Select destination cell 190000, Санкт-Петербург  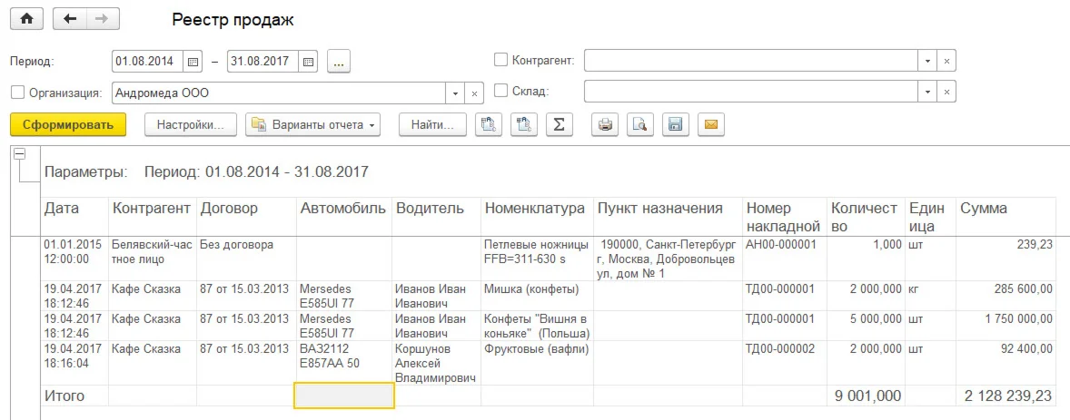666,259
